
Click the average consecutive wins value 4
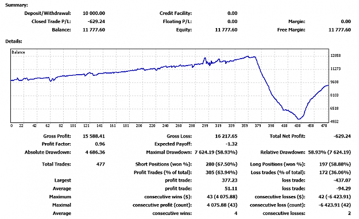[236, 213]
